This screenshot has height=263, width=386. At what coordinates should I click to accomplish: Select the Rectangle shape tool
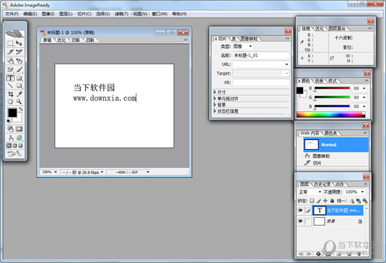point(19,78)
